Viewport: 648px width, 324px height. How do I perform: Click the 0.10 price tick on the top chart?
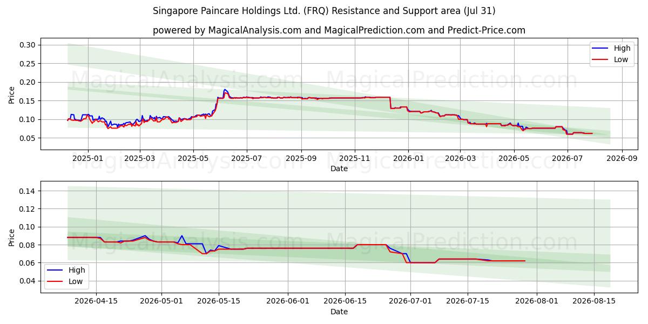click(28, 119)
